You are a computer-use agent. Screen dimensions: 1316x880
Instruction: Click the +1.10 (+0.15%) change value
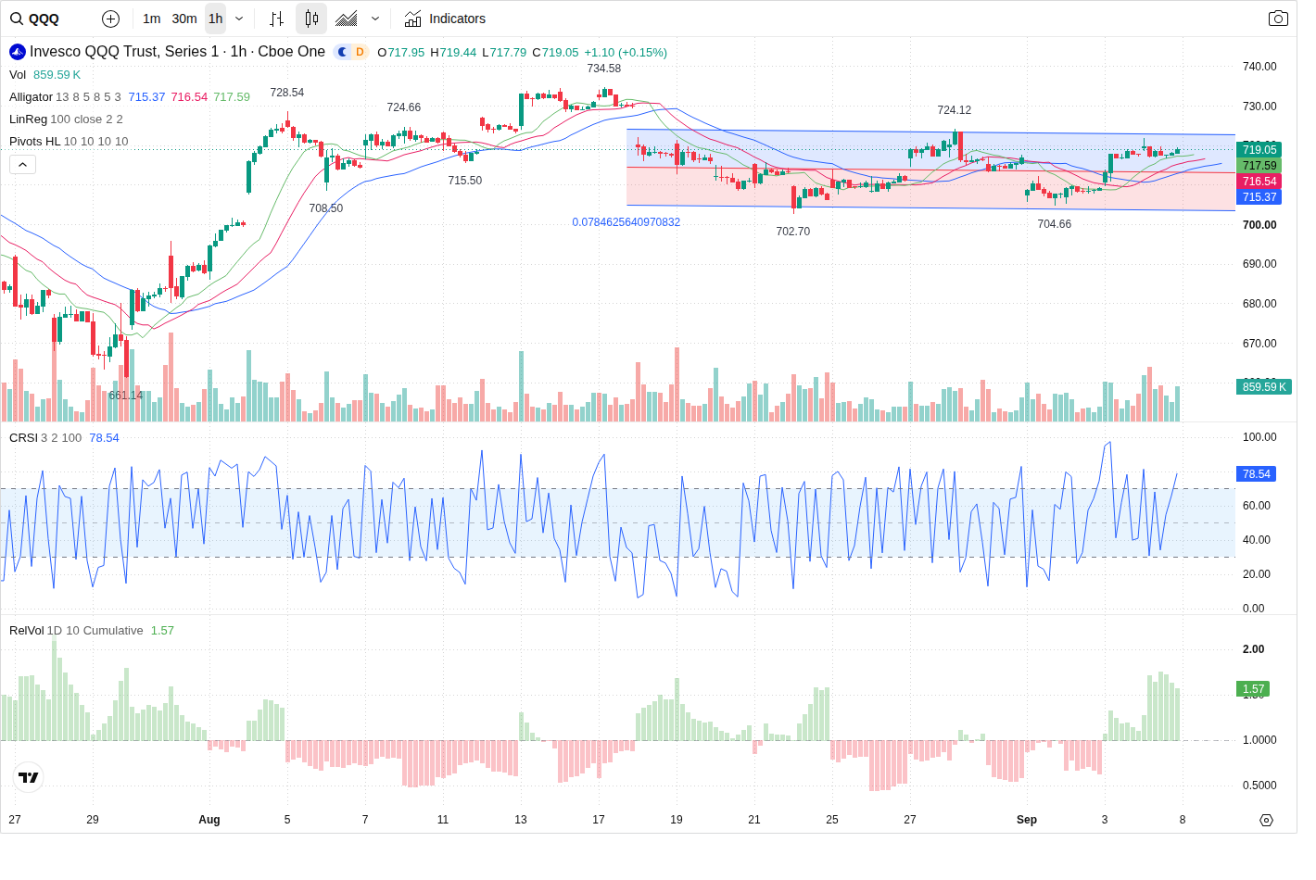pyautogui.click(x=626, y=53)
